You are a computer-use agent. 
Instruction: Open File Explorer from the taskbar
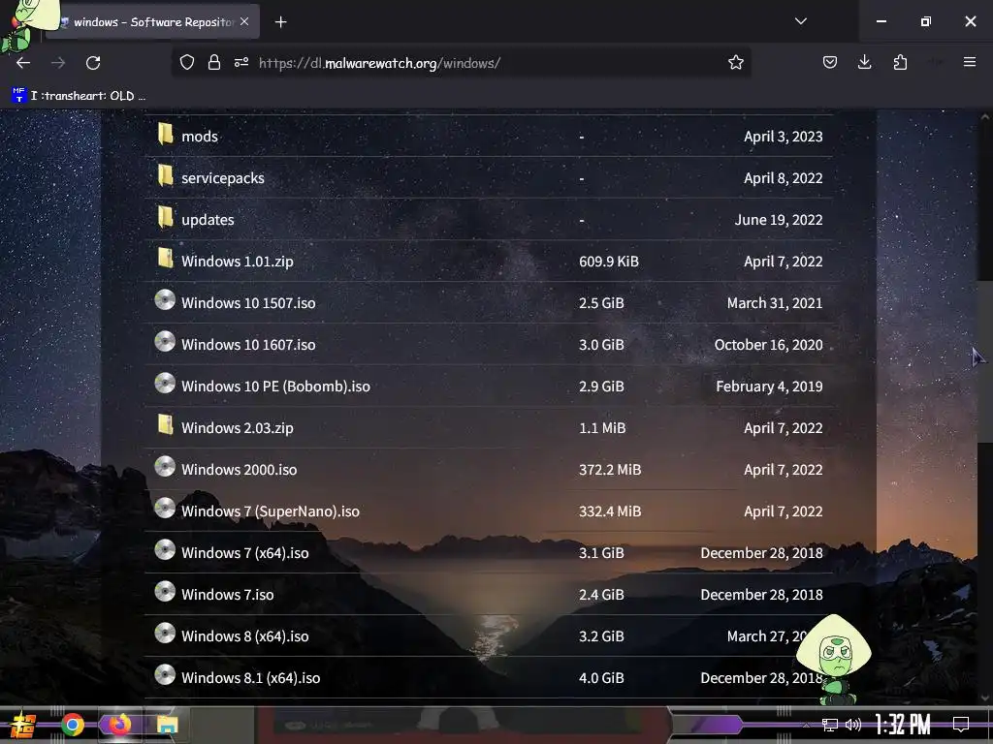168,725
